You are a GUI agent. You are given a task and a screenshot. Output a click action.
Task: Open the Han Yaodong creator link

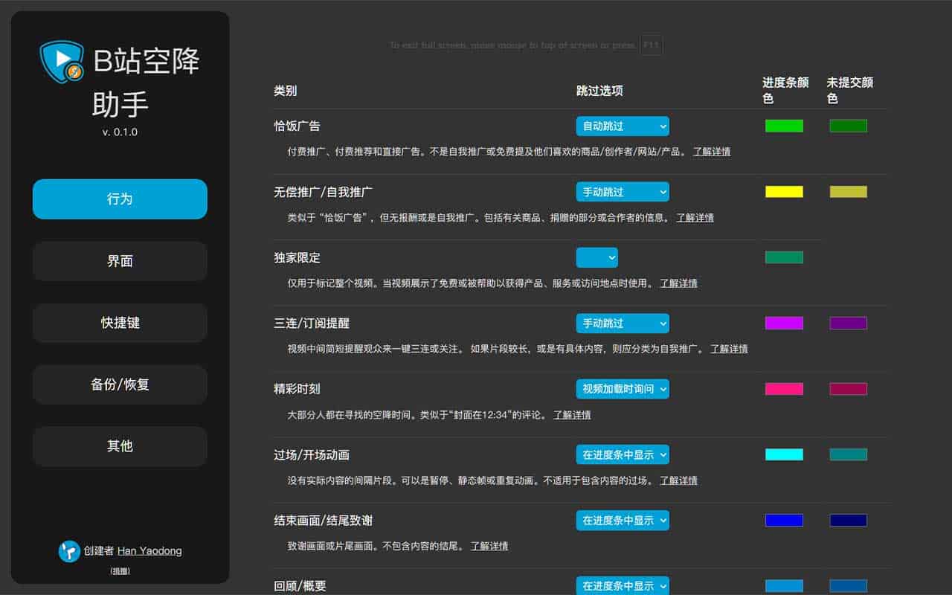click(149, 550)
